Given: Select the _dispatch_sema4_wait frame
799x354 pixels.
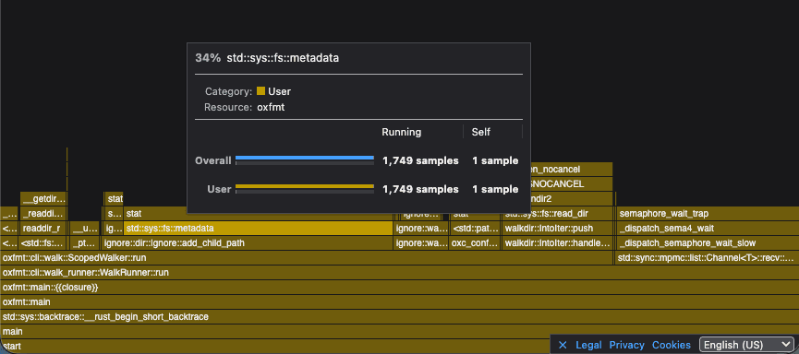Looking at the screenshot, I should pyautogui.click(x=708, y=229).
